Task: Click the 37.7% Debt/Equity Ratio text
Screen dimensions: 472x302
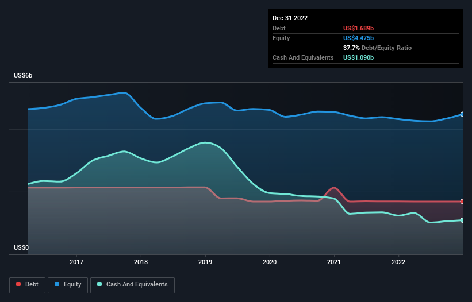Action: click(378, 48)
